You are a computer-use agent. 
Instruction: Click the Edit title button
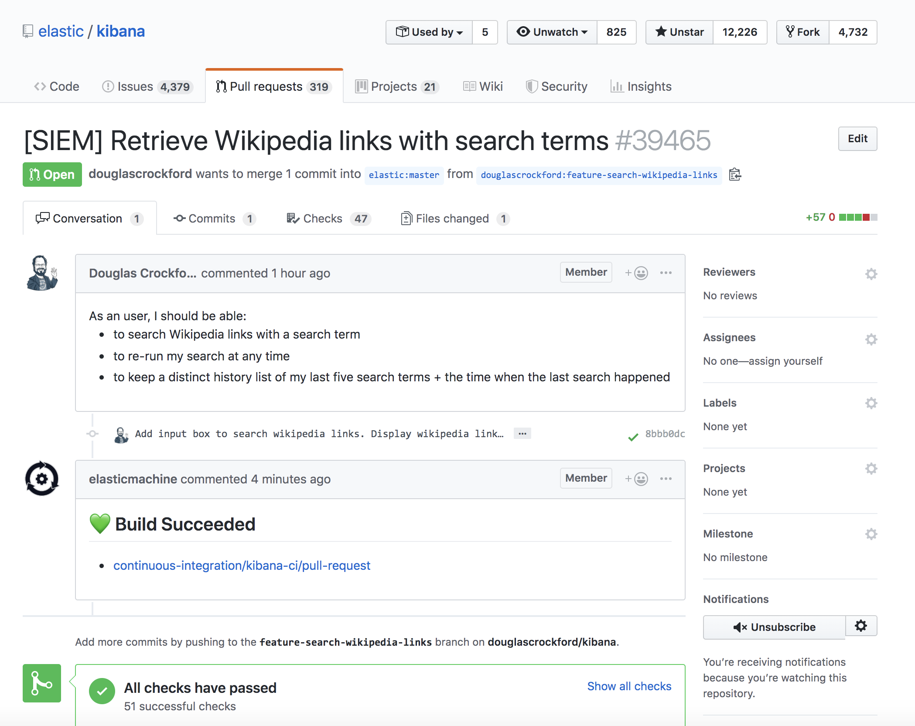857,139
